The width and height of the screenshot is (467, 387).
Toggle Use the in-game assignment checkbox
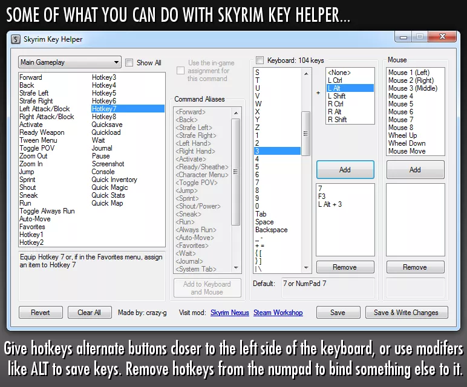coord(180,71)
